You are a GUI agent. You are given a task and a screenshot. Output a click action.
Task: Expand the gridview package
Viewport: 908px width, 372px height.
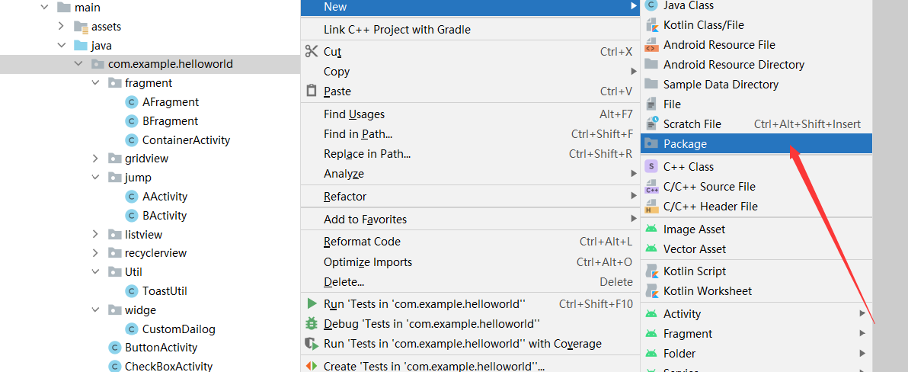pos(95,159)
